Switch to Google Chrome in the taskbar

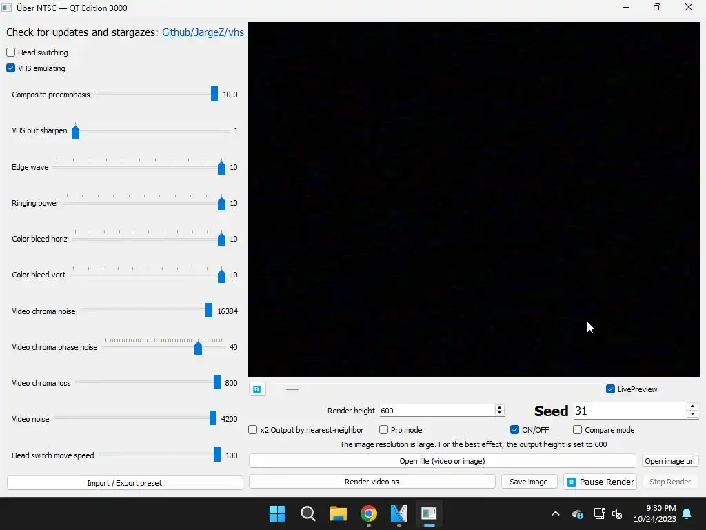point(369,513)
